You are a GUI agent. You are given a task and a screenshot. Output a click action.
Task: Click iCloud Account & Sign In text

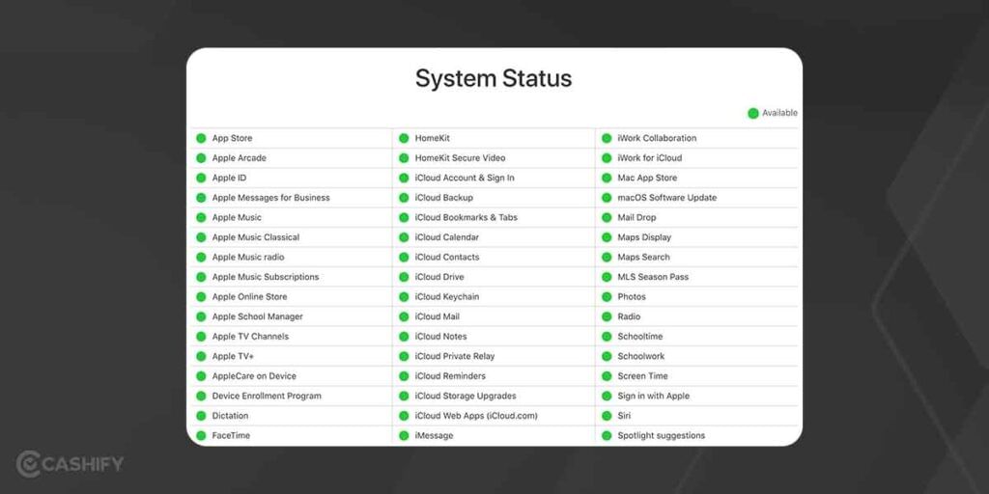coord(465,178)
